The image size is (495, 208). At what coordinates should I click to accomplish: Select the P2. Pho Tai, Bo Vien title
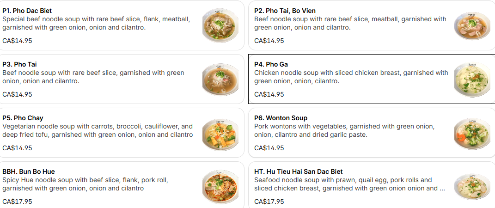point(285,11)
